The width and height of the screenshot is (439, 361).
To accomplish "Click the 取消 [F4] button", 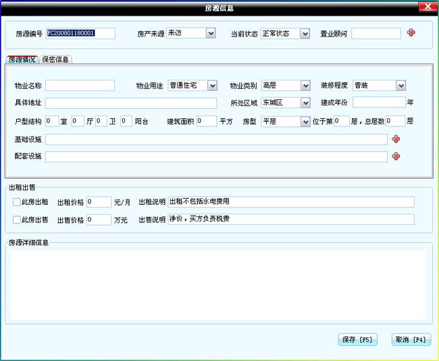I will click(411, 340).
